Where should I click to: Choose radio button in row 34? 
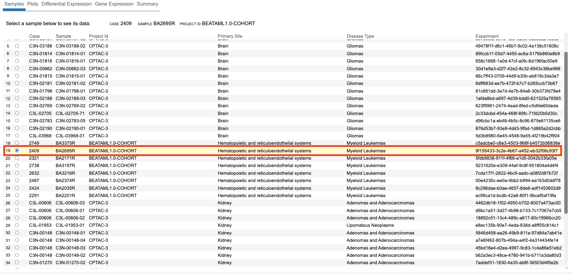point(17,262)
